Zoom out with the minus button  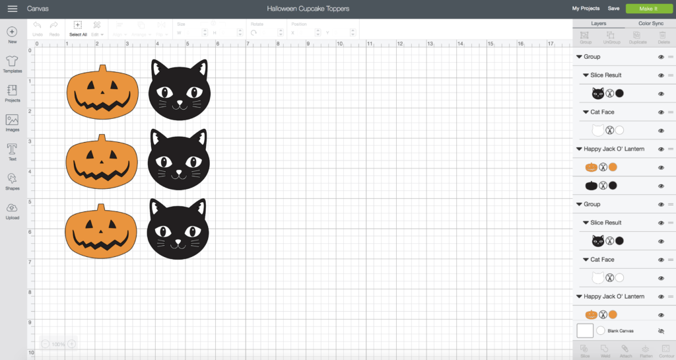click(x=46, y=344)
